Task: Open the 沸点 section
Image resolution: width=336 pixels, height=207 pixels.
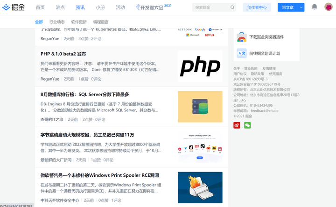Action: [x=60, y=7]
